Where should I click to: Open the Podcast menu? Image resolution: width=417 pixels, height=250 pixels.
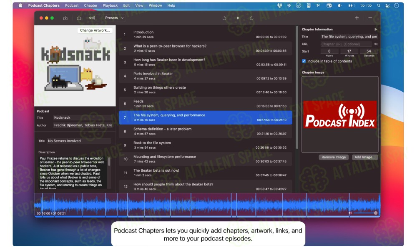[x=72, y=5]
